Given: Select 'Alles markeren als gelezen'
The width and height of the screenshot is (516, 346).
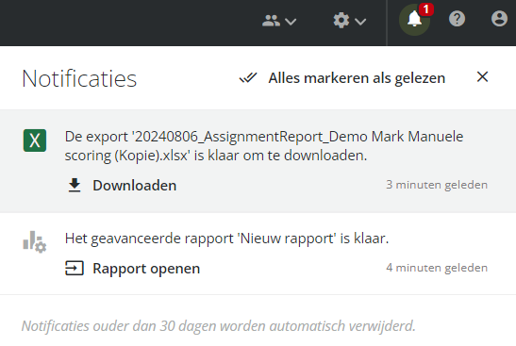Looking at the screenshot, I should click(357, 78).
